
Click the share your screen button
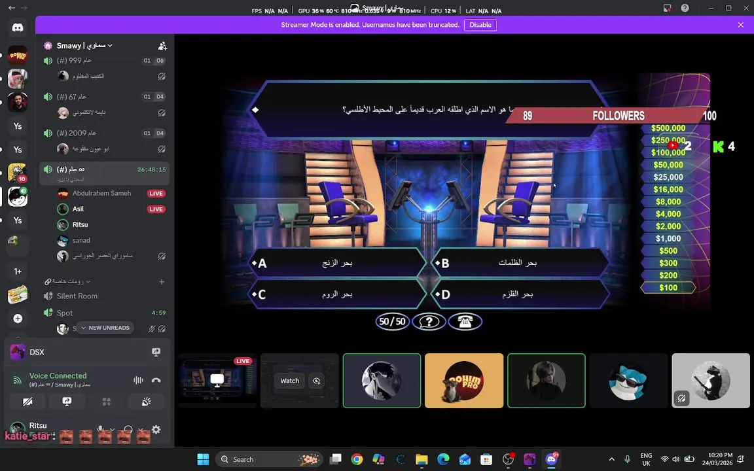pyautogui.click(x=67, y=401)
